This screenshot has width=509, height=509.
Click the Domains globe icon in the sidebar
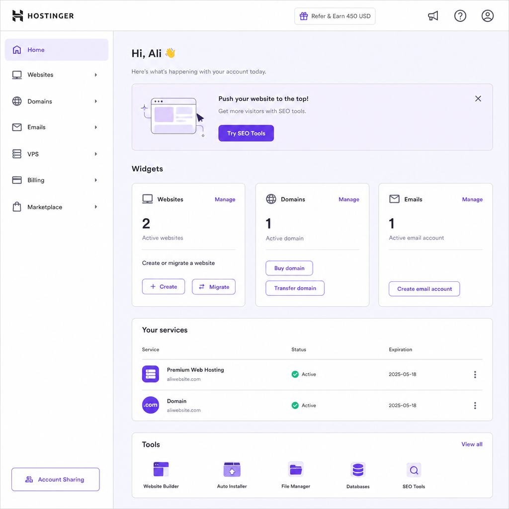(17, 101)
